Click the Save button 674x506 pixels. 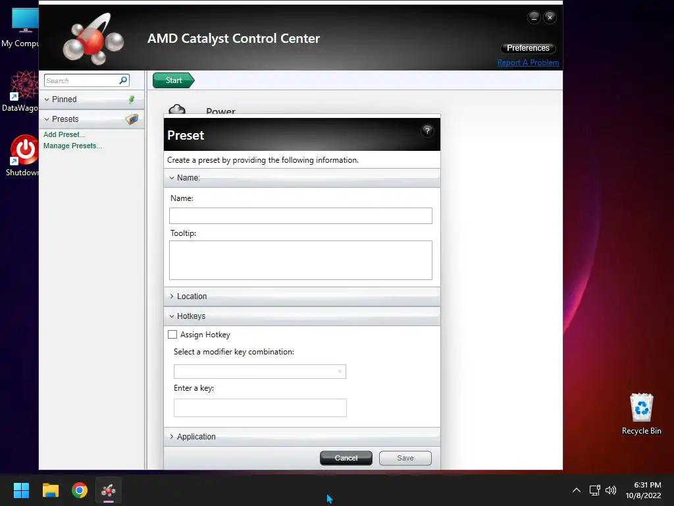click(x=405, y=459)
